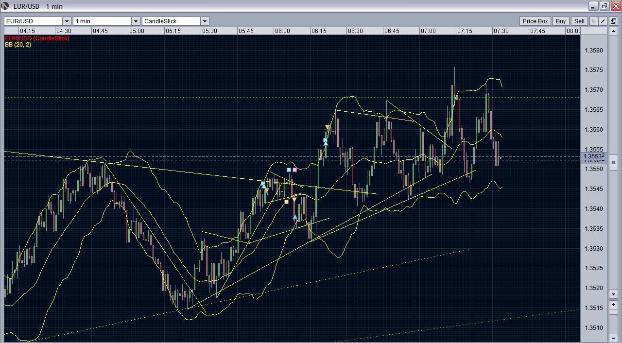Click the cyan square trade marker near 06:00
The height and width of the screenshot is (343, 622).
tap(289, 170)
